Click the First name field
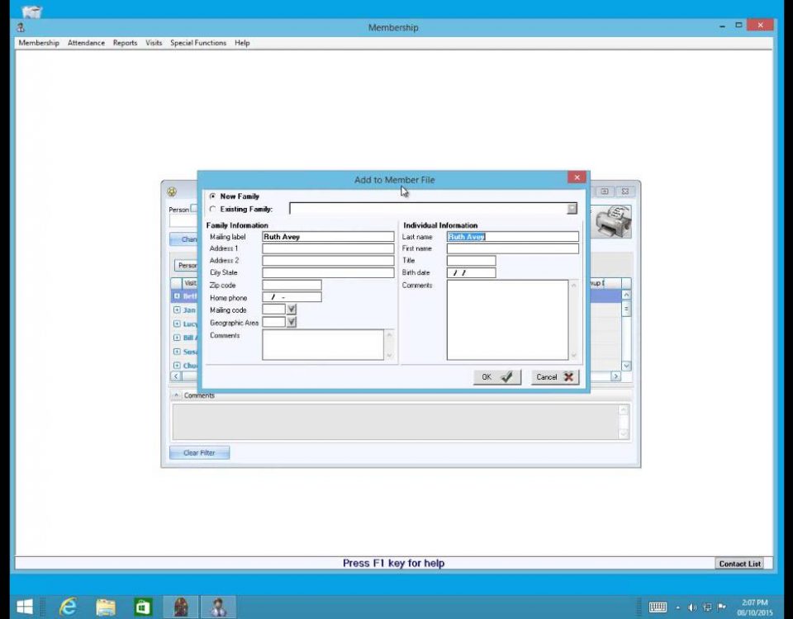 click(x=513, y=248)
